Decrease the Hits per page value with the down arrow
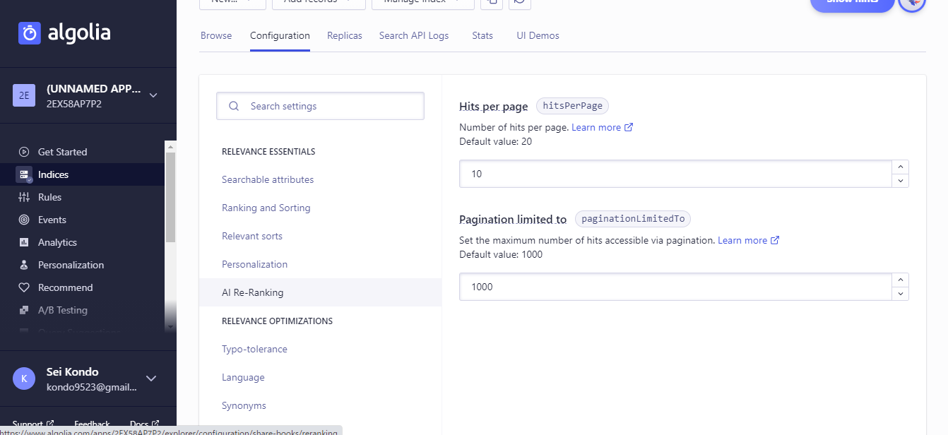Screen dimensions: 948x435 pos(900,180)
